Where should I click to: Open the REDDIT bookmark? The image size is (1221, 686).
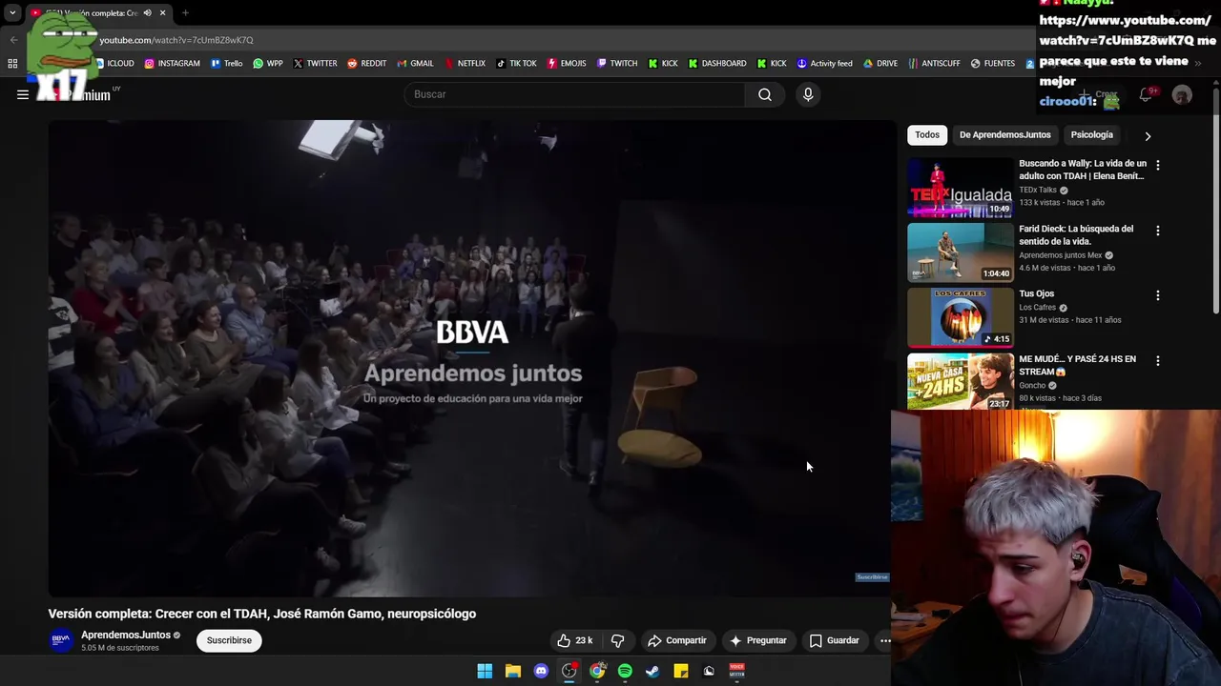[x=366, y=63]
